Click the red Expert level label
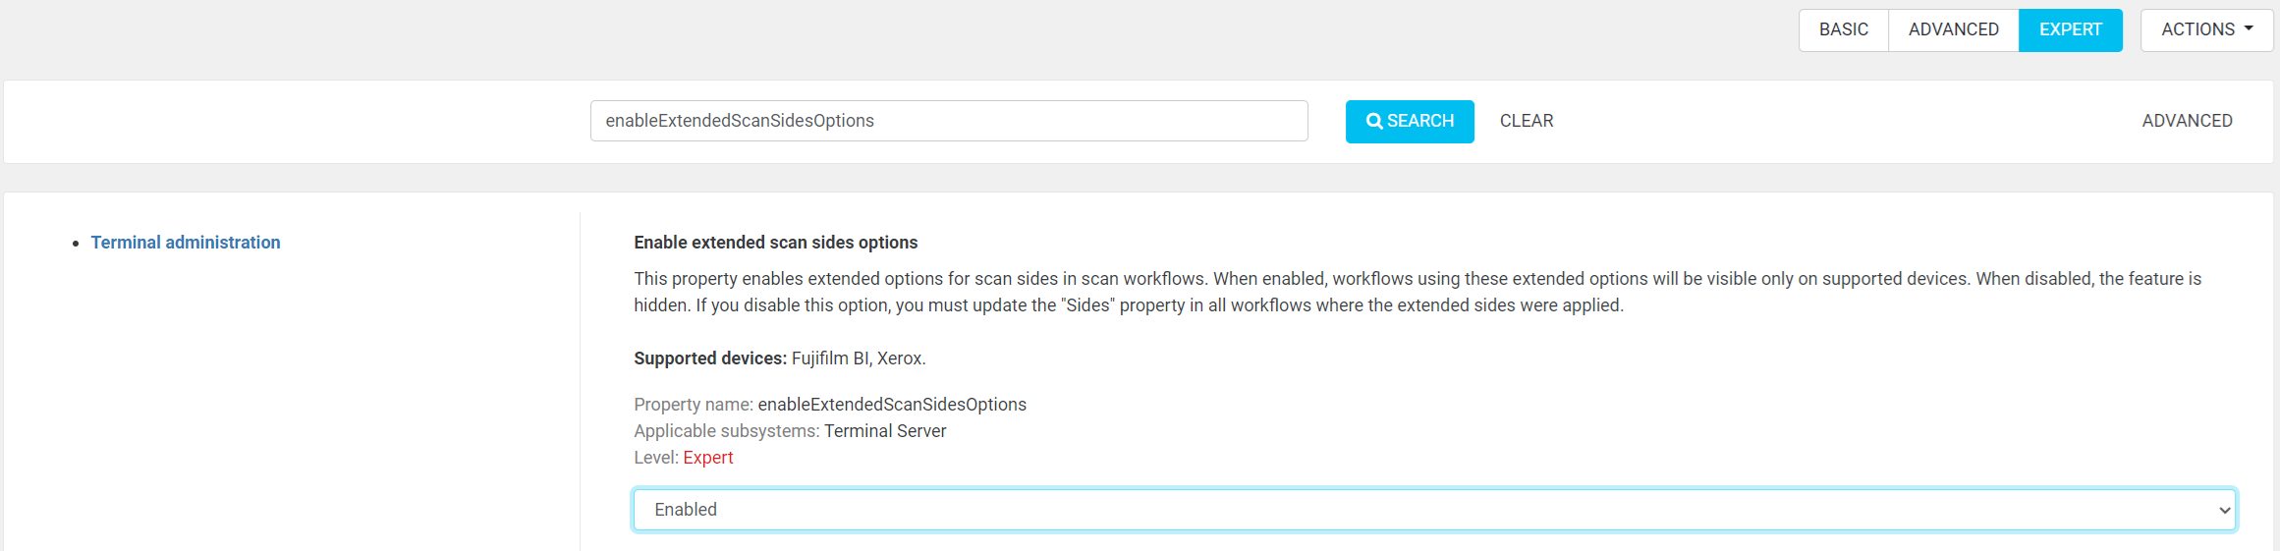This screenshot has width=2280, height=551. (x=708, y=458)
